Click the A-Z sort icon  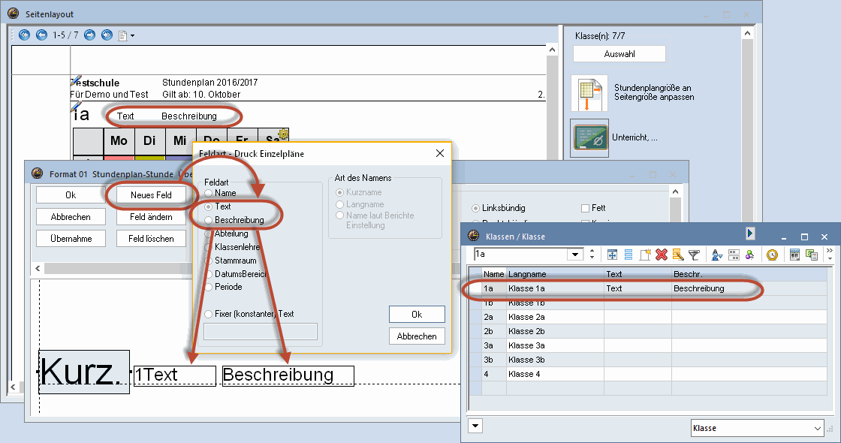click(x=717, y=255)
